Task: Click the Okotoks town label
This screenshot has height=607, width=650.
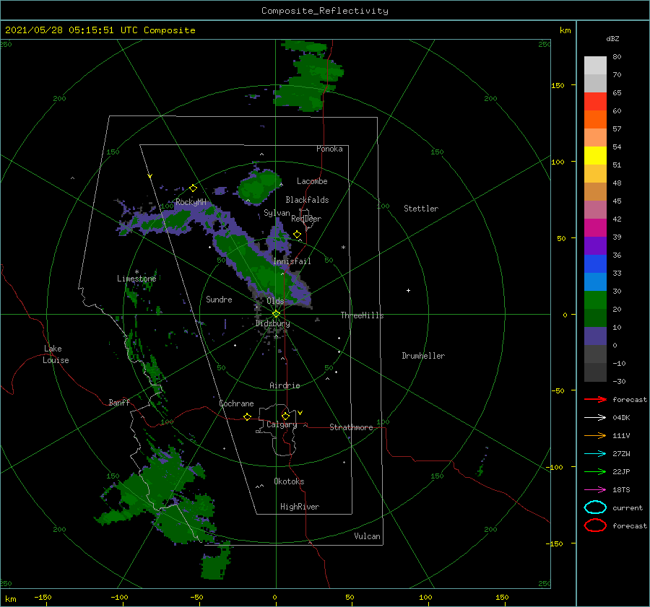Action: pos(290,481)
